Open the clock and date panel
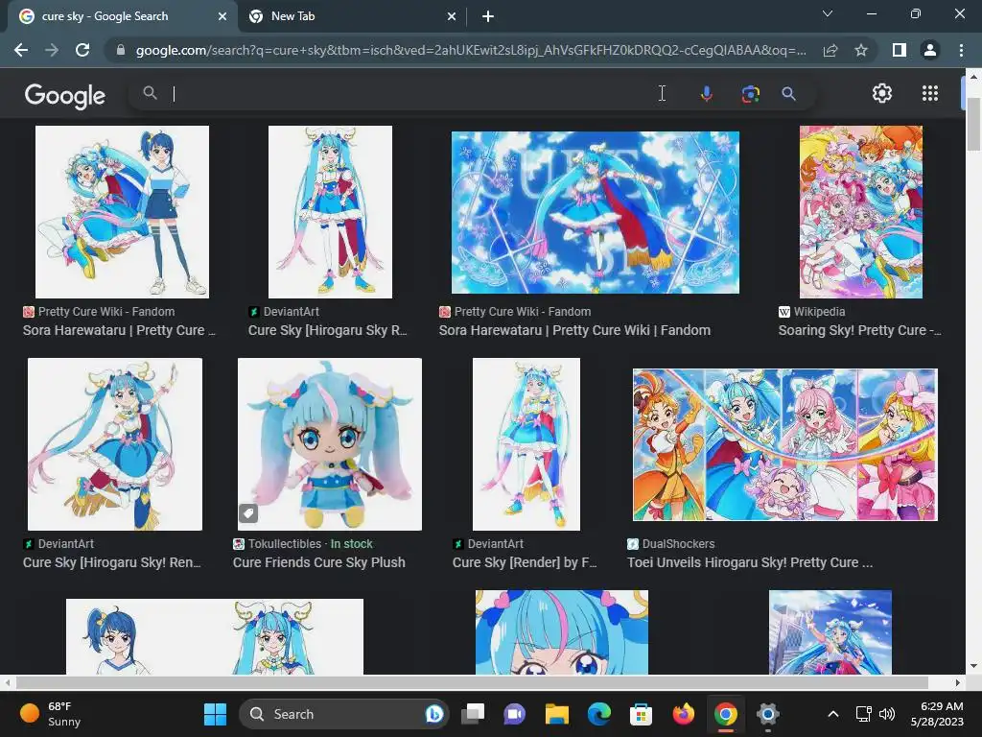 (937, 714)
